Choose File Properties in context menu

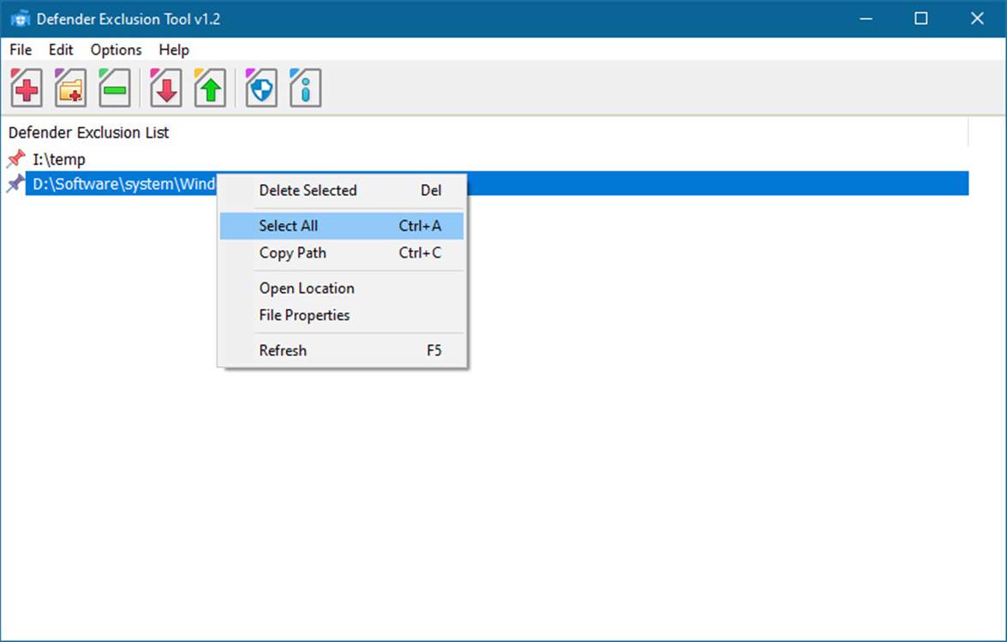pos(342,315)
